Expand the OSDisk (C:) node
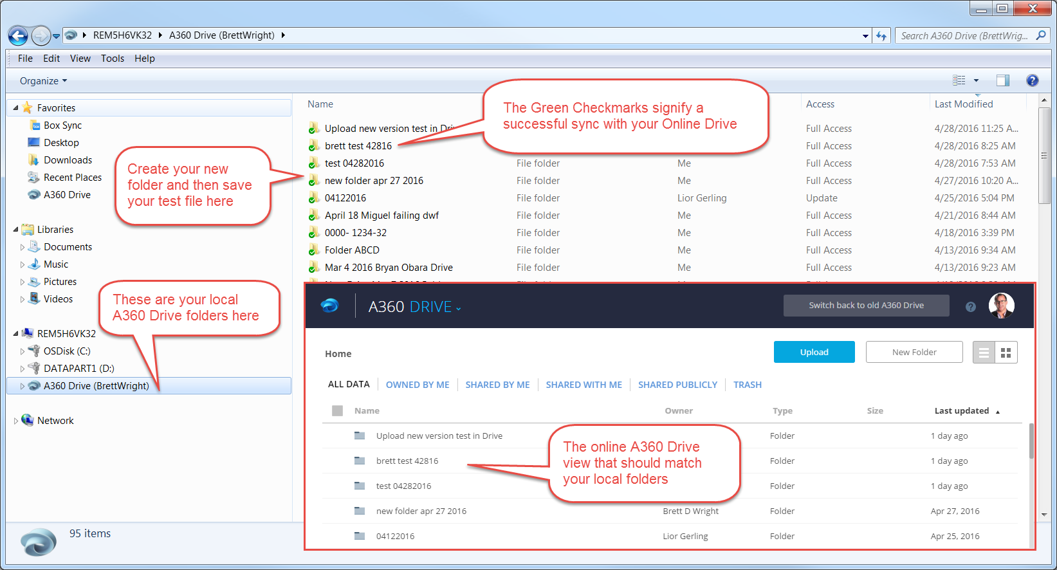Image resolution: width=1057 pixels, height=570 pixels. (23, 351)
